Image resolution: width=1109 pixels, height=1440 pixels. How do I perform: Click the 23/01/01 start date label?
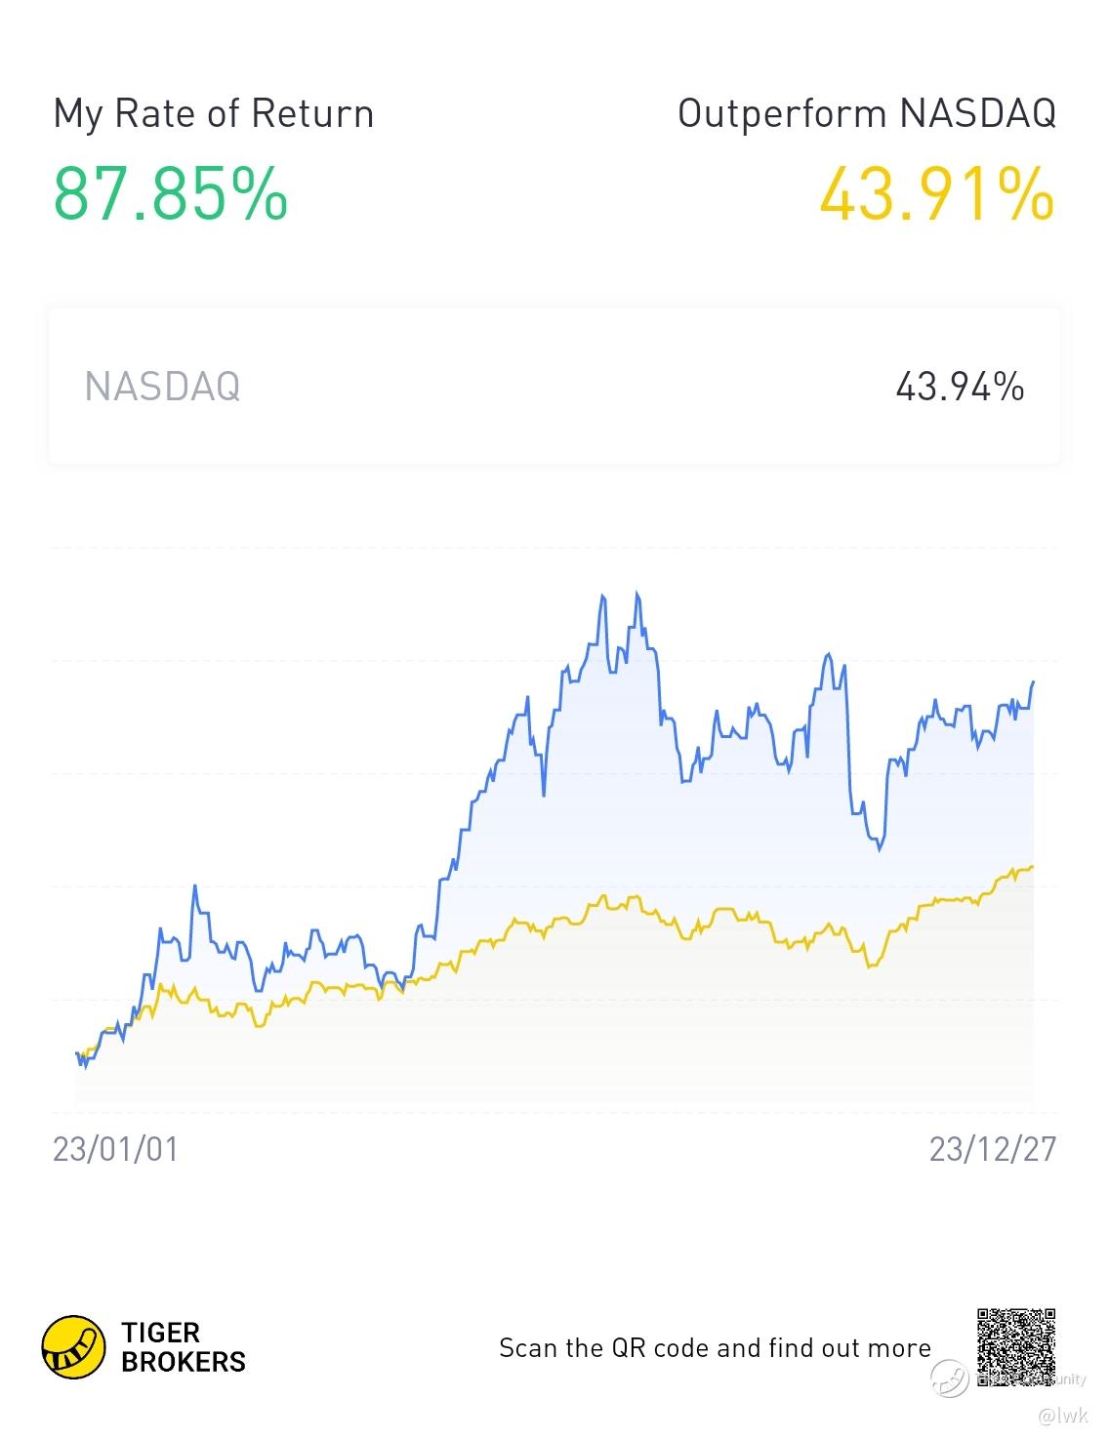115,1148
